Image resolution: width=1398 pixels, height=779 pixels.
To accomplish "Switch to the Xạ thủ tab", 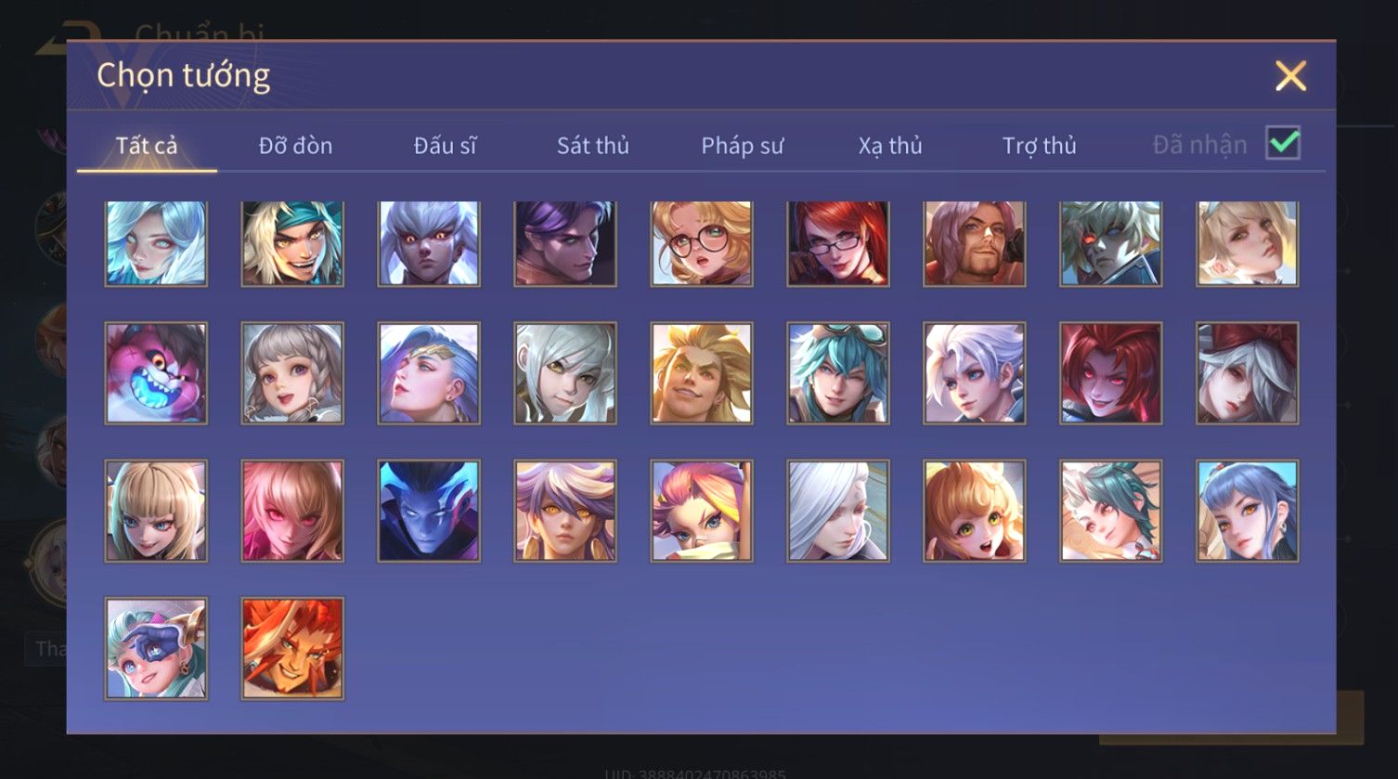I will 890,146.
